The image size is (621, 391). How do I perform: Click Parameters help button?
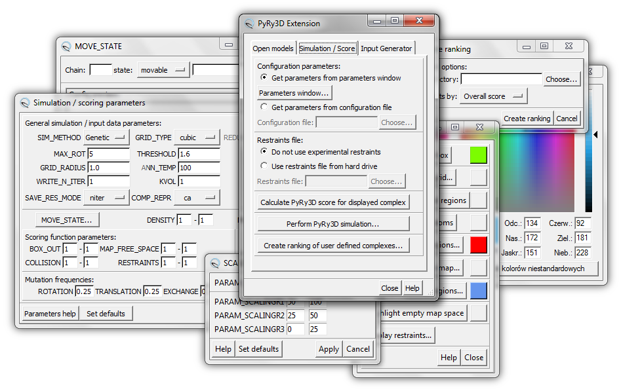tap(50, 314)
